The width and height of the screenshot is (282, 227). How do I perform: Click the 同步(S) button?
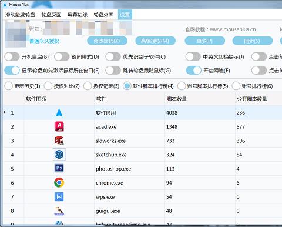[252, 41]
